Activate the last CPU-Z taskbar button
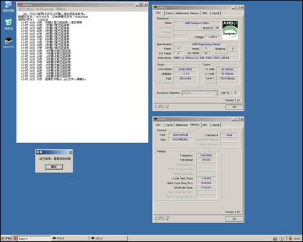Screen dimensions: 303x242 click(108, 239)
